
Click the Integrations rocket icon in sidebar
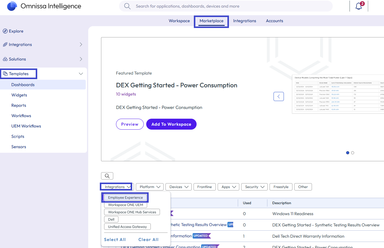[5, 44]
